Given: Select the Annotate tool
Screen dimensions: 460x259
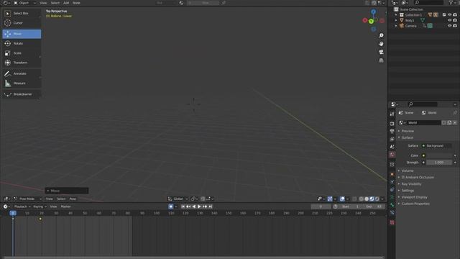Looking at the screenshot, I should tap(22, 73).
